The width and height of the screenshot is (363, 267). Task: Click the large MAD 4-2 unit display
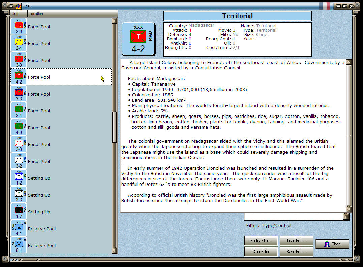137,38
